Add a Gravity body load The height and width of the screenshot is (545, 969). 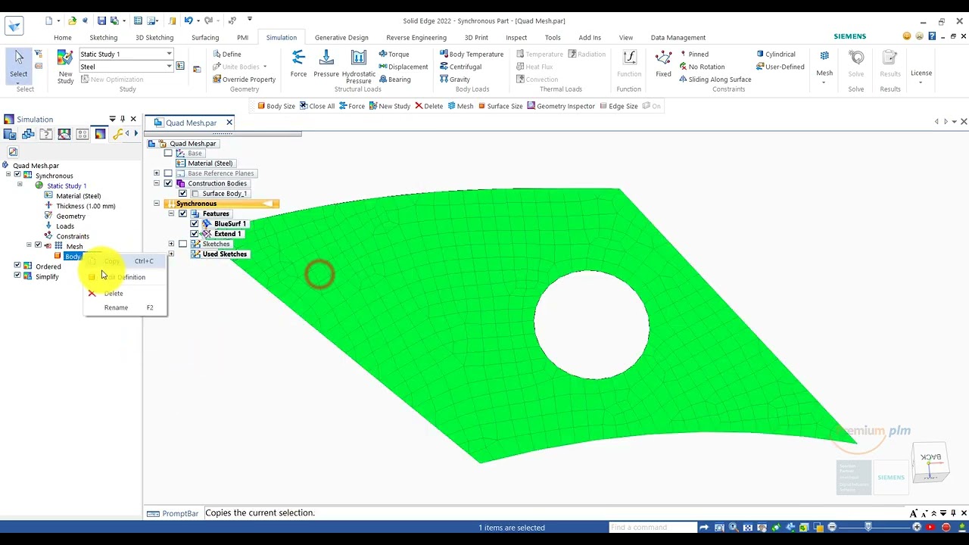454,79
